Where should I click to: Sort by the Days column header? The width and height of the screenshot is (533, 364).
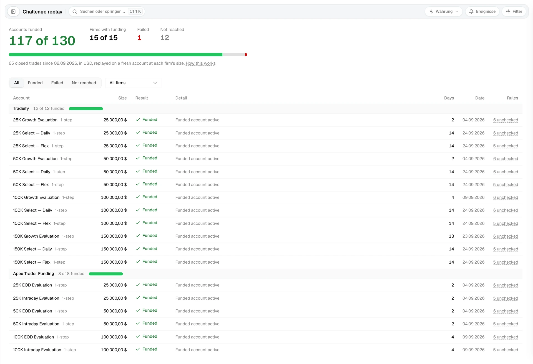click(x=449, y=98)
